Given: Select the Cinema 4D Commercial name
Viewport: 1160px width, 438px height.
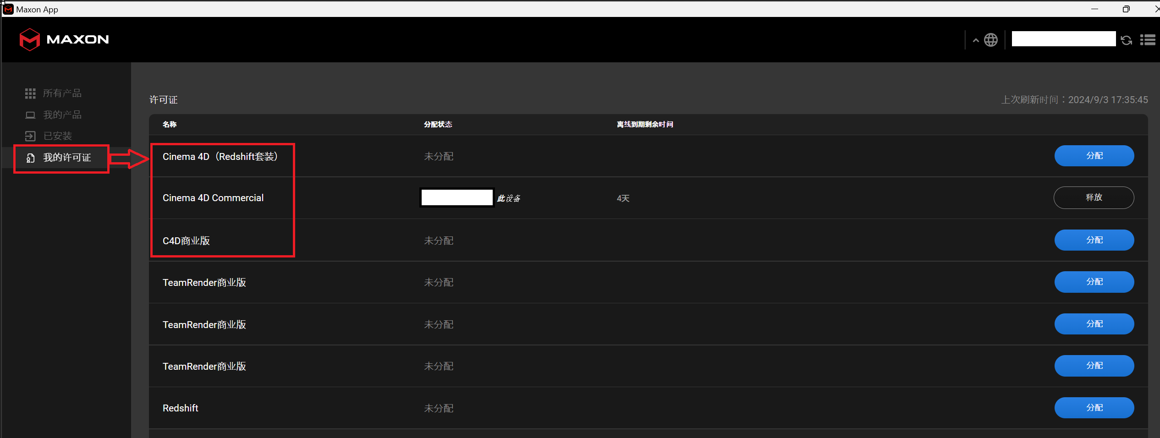Looking at the screenshot, I should (213, 198).
